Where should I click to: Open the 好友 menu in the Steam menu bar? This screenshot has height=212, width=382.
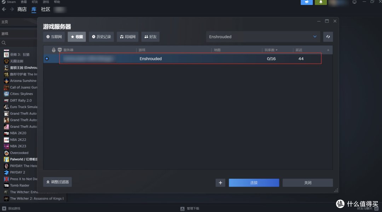[35, 2]
